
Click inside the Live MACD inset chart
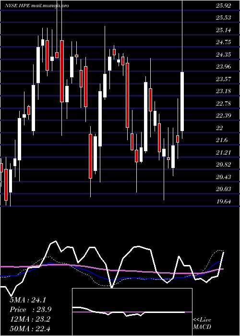pos(132,312)
